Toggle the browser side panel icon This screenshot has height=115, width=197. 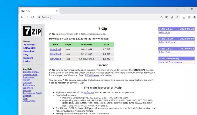tap(189, 17)
